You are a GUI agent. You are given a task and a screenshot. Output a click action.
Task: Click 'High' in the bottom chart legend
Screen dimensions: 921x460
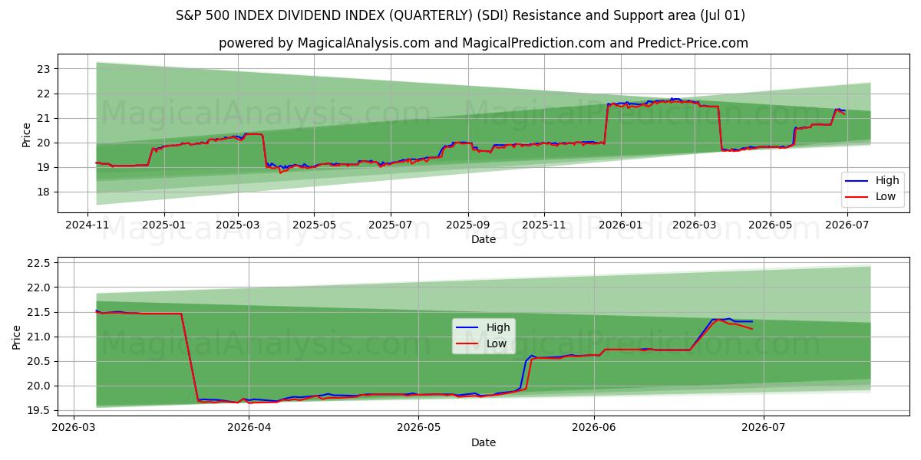(498, 327)
